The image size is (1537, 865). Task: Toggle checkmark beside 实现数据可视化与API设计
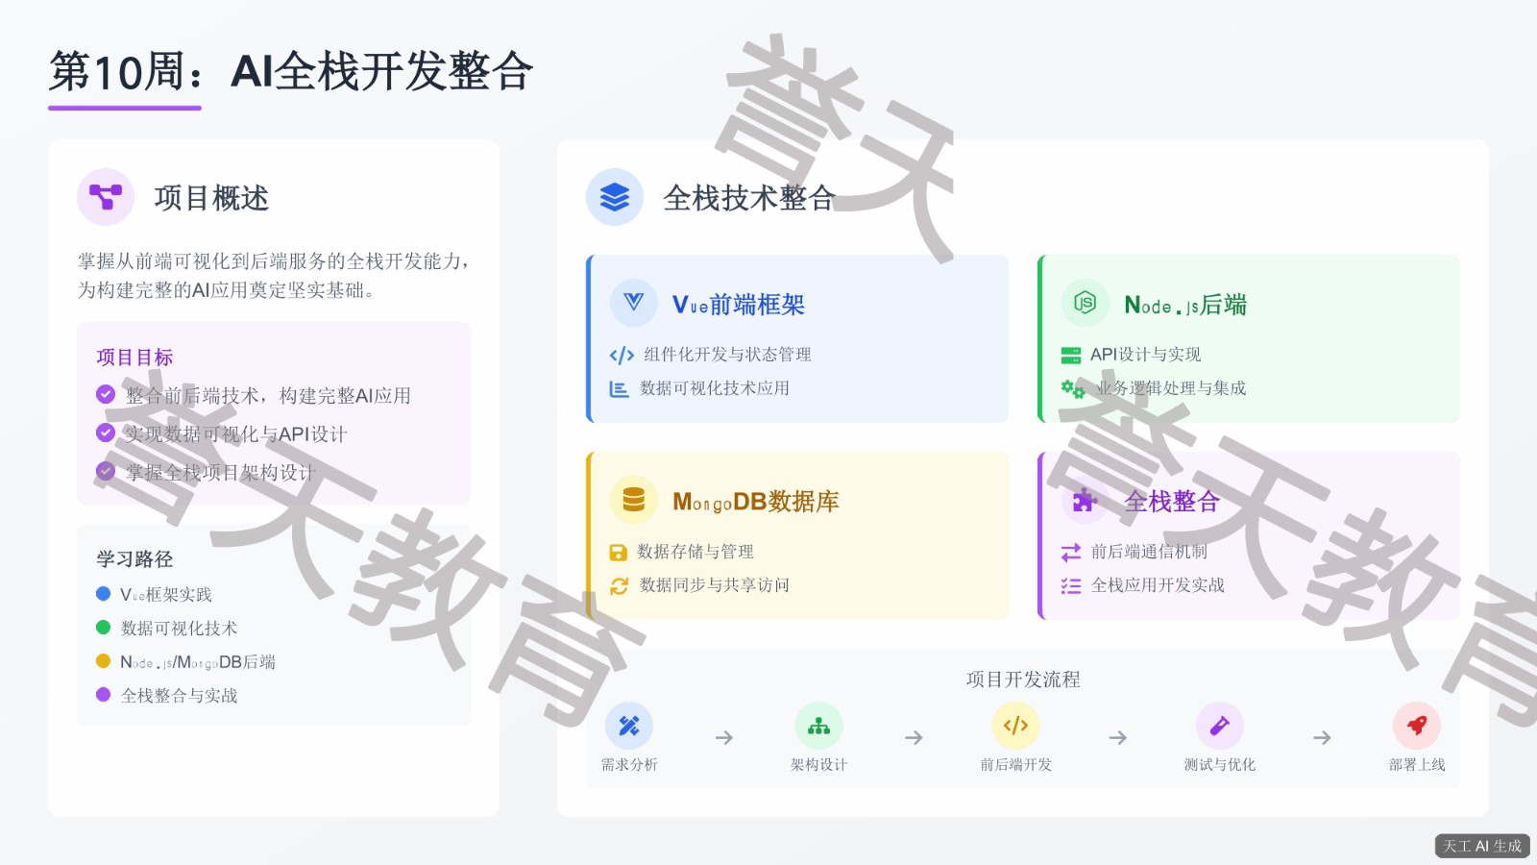tap(106, 433)
